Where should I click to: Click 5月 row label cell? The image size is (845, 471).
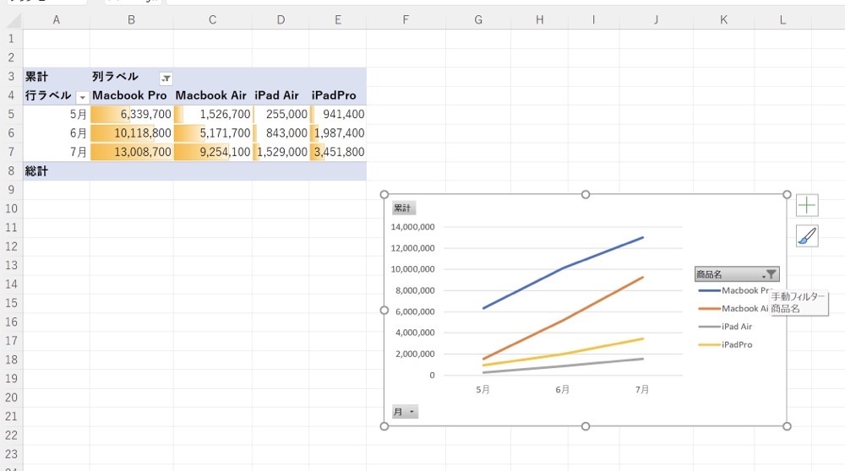click(56, 114)
